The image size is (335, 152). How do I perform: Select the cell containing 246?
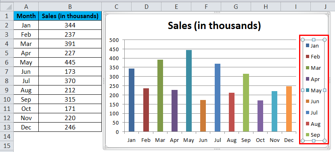click(x=70, y=127)
